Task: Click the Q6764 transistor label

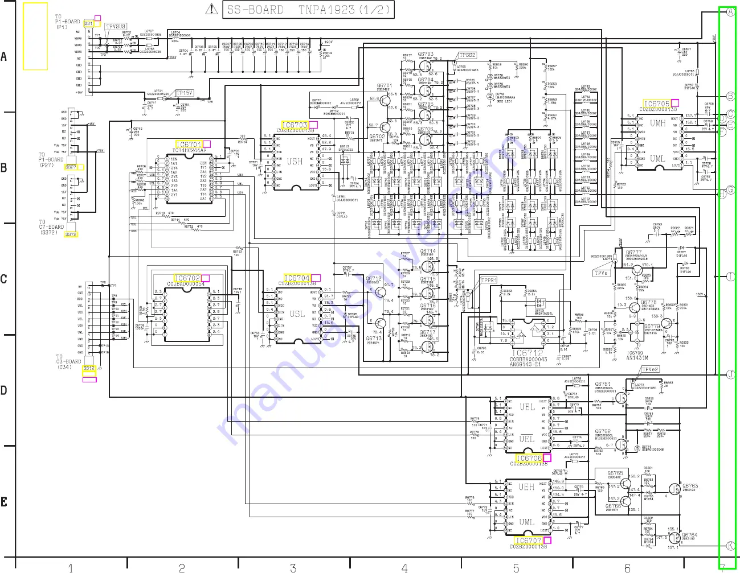Action: pos(690,535)
